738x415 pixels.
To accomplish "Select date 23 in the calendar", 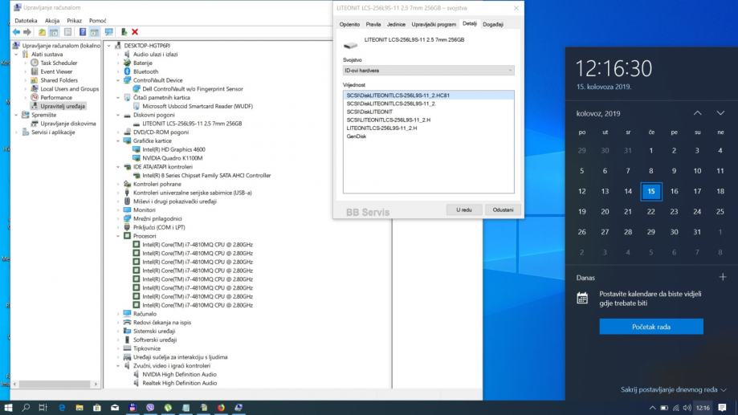I will 674,211.
